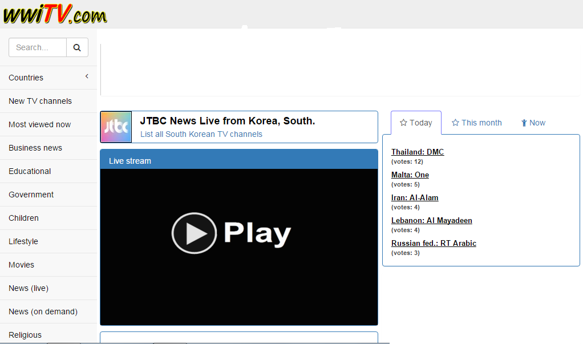Open List all South Korean TV channels

pyautogui.click(x=201, y=134)
